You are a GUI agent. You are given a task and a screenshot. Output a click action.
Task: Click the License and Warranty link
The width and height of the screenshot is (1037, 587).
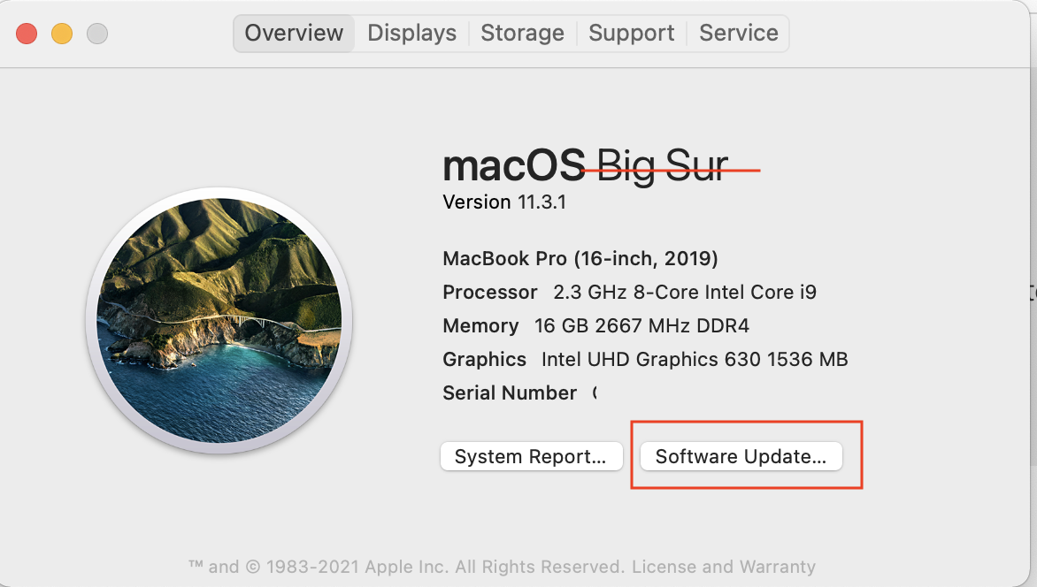pos(724,567)
